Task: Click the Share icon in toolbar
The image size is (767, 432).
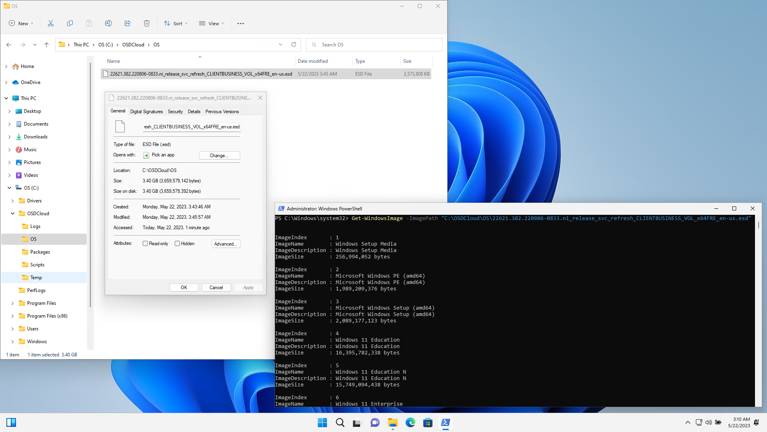Action: tap(128, 23)
